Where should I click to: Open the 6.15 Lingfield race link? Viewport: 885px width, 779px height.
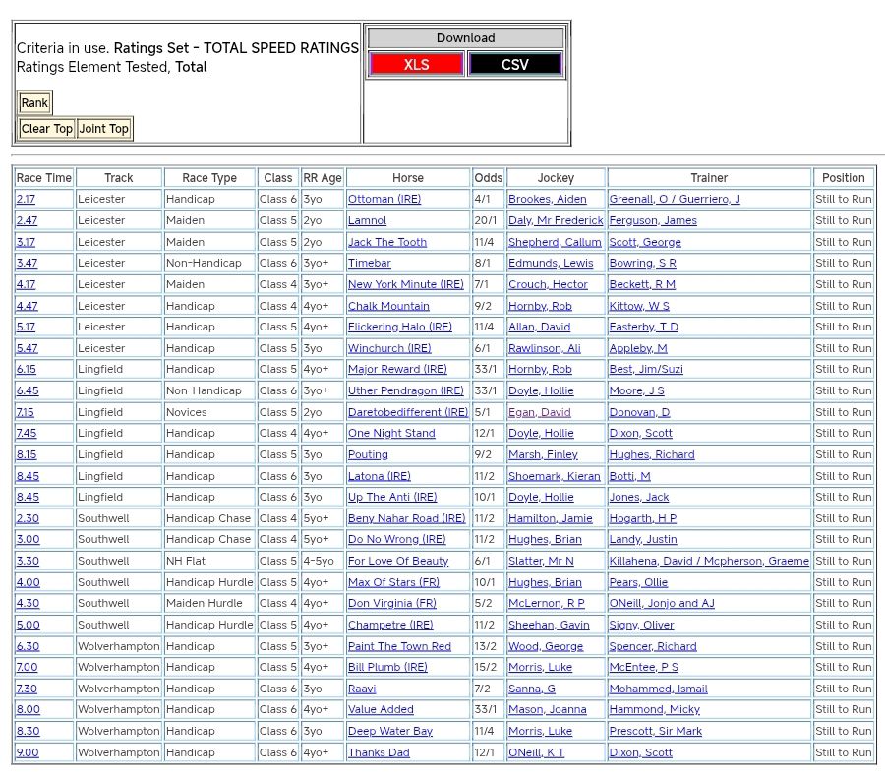click(27, 369)
